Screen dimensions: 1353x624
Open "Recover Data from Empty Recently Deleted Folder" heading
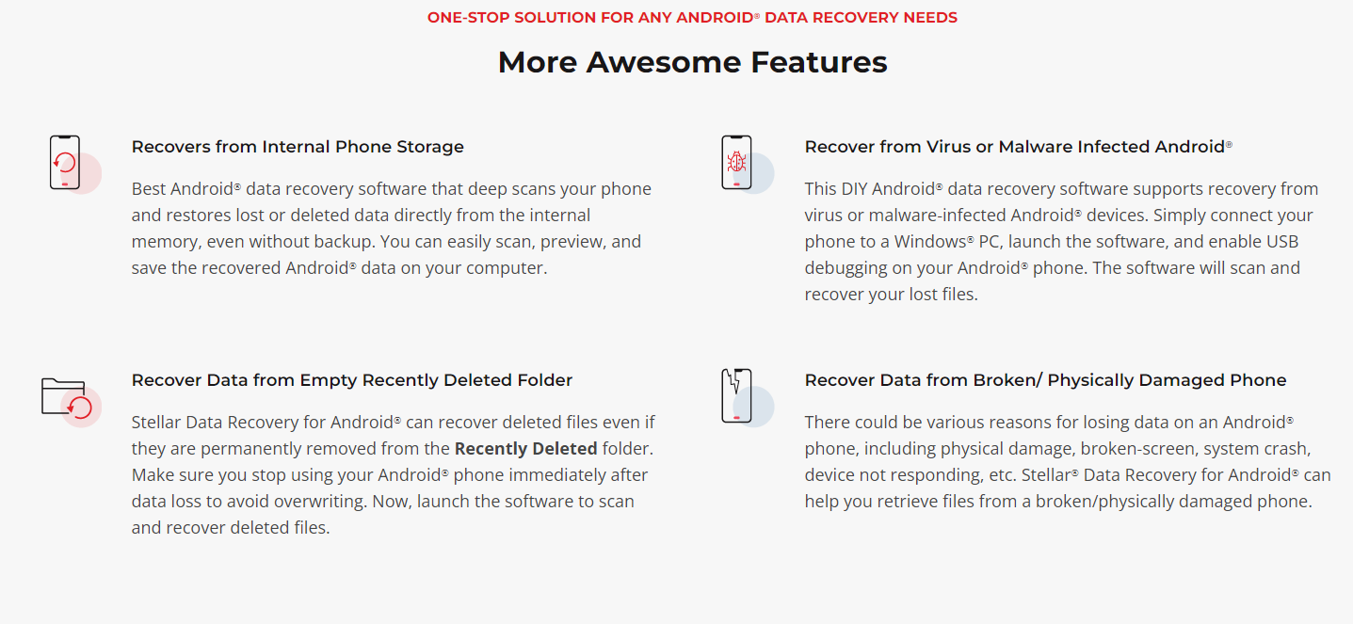pos(352,380)
